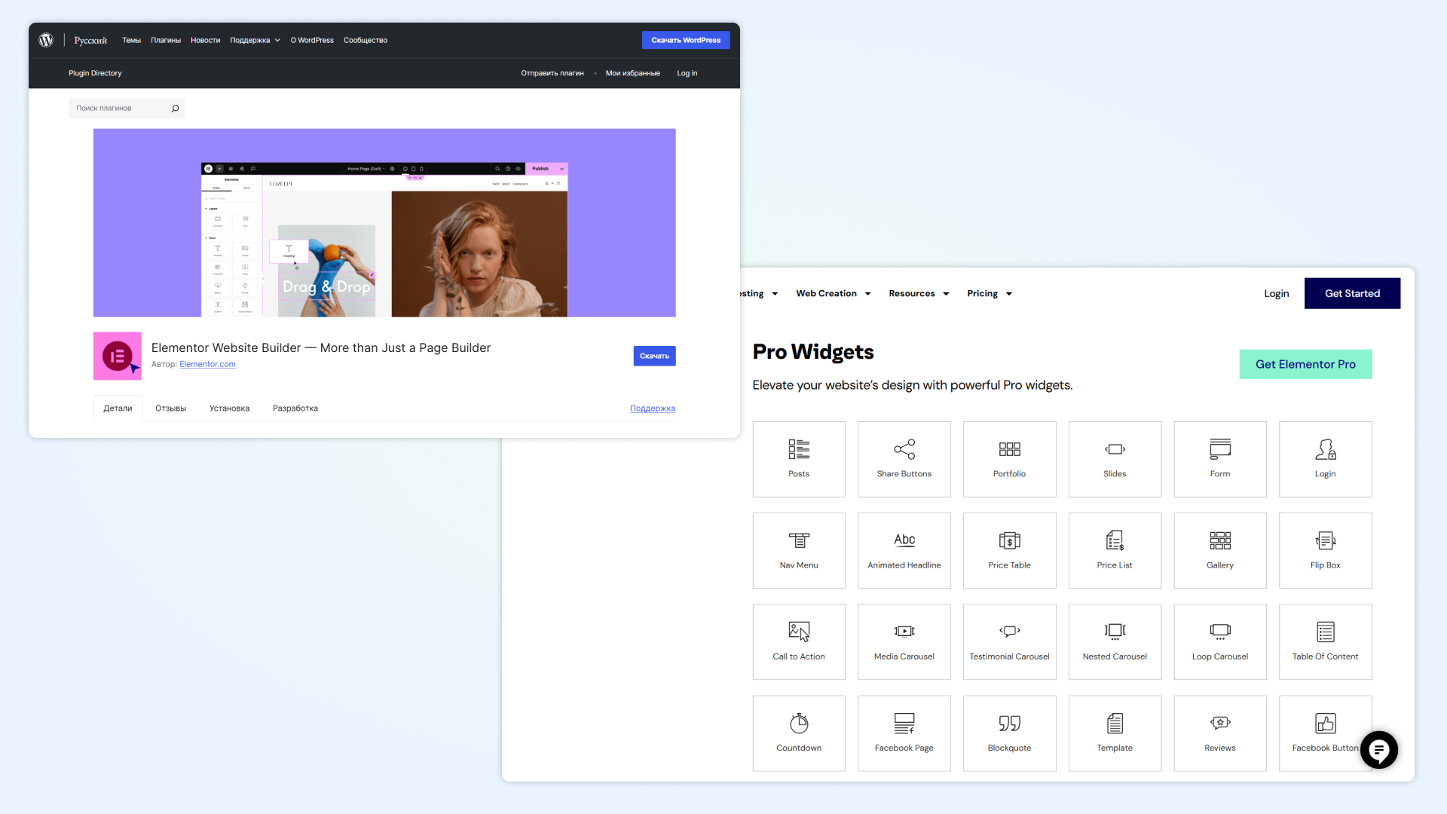Choose the Flip Box widget icon
Image resolution: width=1447 pixels, height=814 pixels.
tap(1326, 540)
